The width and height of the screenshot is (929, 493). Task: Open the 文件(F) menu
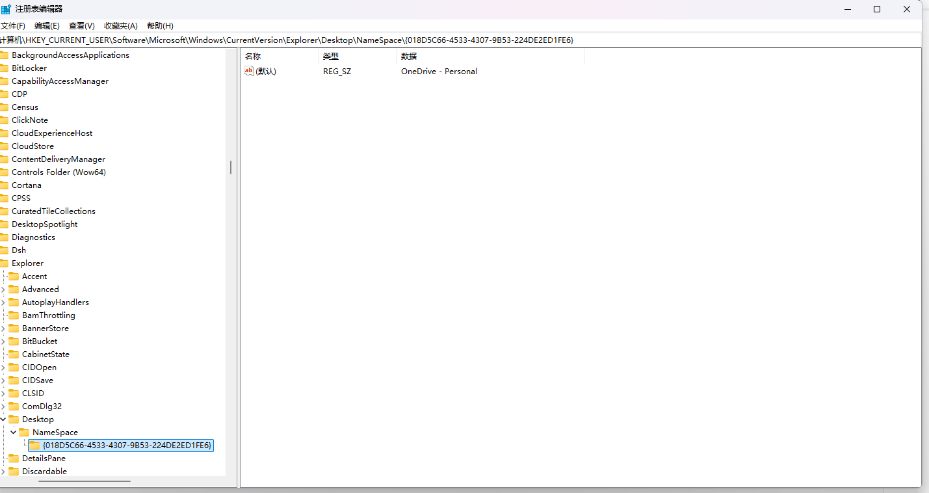[13, 26]
